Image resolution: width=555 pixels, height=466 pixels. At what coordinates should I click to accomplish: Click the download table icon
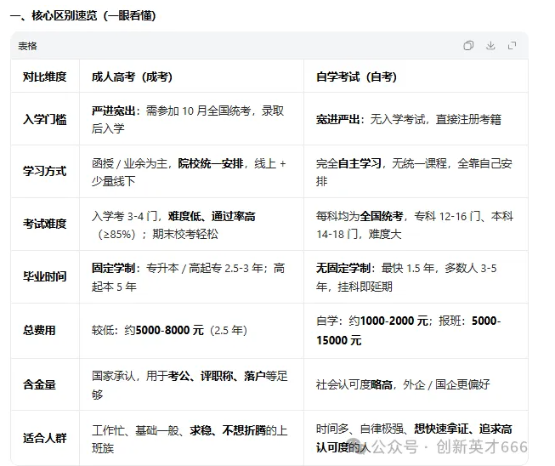pyautogui.click(x=490, y=46)
